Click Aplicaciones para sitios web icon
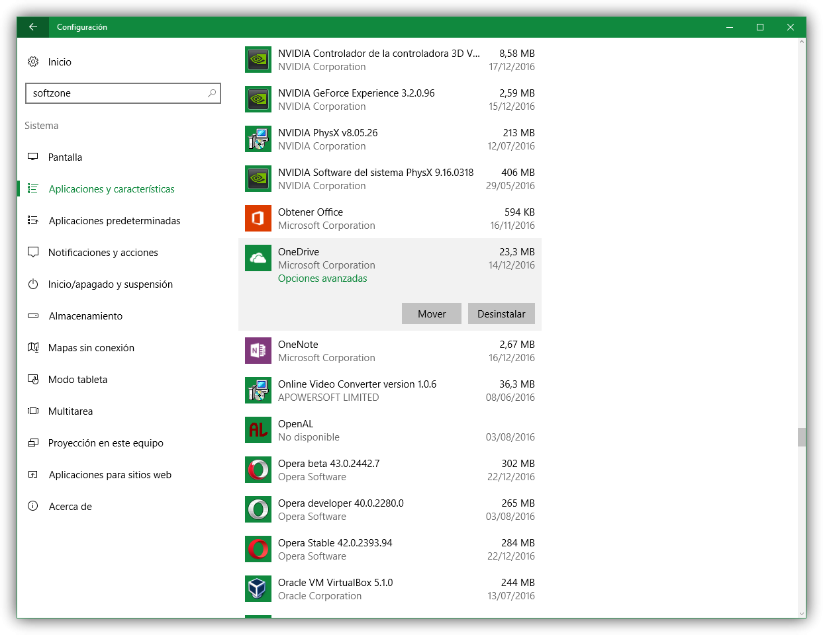 33,474
